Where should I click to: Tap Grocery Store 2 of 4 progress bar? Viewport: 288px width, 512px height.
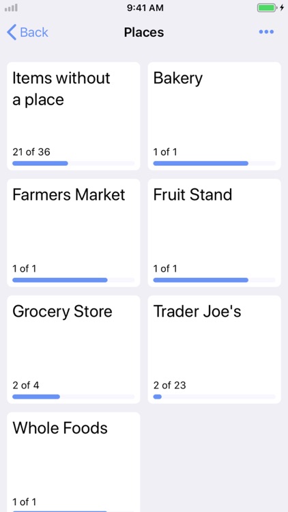(74, 397)
